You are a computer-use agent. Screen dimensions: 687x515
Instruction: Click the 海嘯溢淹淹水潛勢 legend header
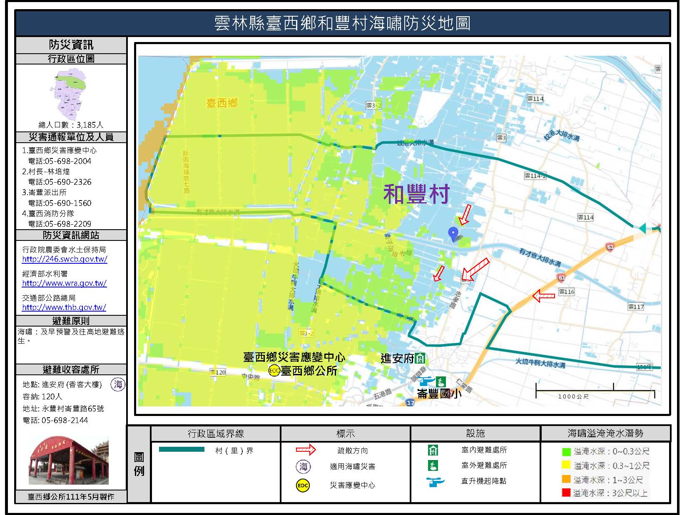[605, 433]
